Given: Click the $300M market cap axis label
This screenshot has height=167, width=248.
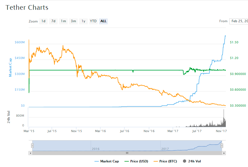Looking at the screenshot, I should click(20, 74).
